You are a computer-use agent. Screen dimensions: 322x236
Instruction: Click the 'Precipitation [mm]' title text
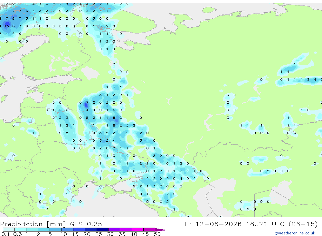coord(33,224)
